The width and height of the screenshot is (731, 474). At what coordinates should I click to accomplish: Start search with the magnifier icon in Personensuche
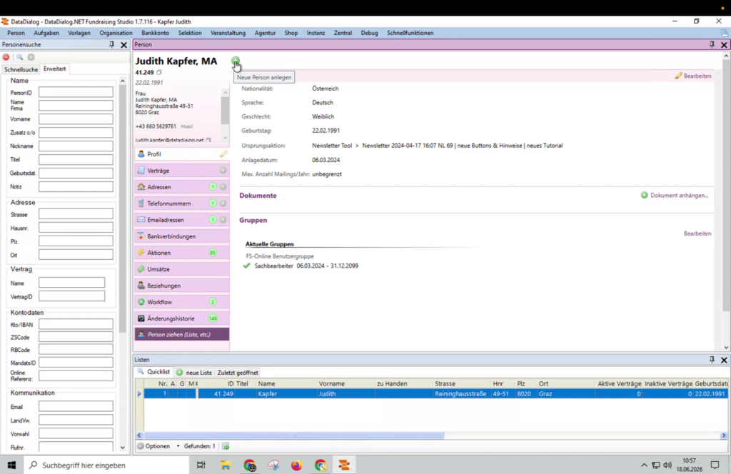tap(19, 57)
